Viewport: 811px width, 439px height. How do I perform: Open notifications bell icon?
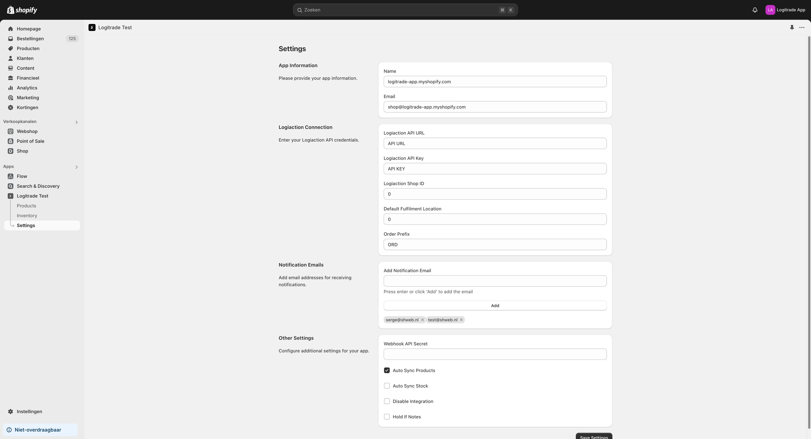(x=755, y=10)
